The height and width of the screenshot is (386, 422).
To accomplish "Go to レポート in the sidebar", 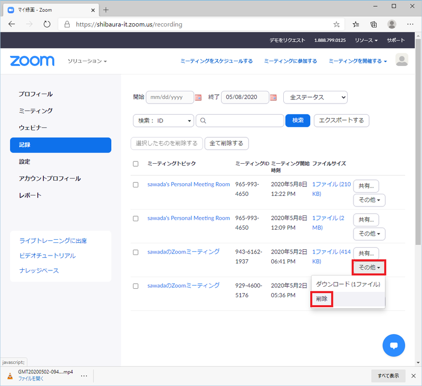I will click(30, 195).
